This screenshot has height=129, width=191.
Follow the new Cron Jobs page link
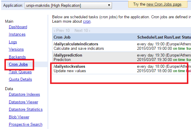point(164,4)
